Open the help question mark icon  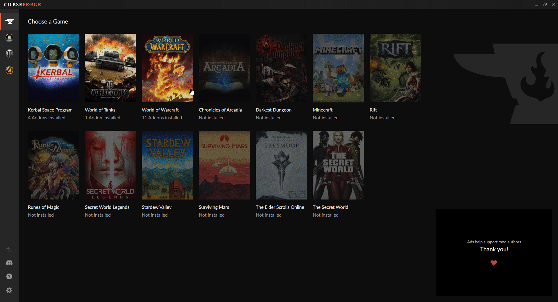(x=9, y=276)
